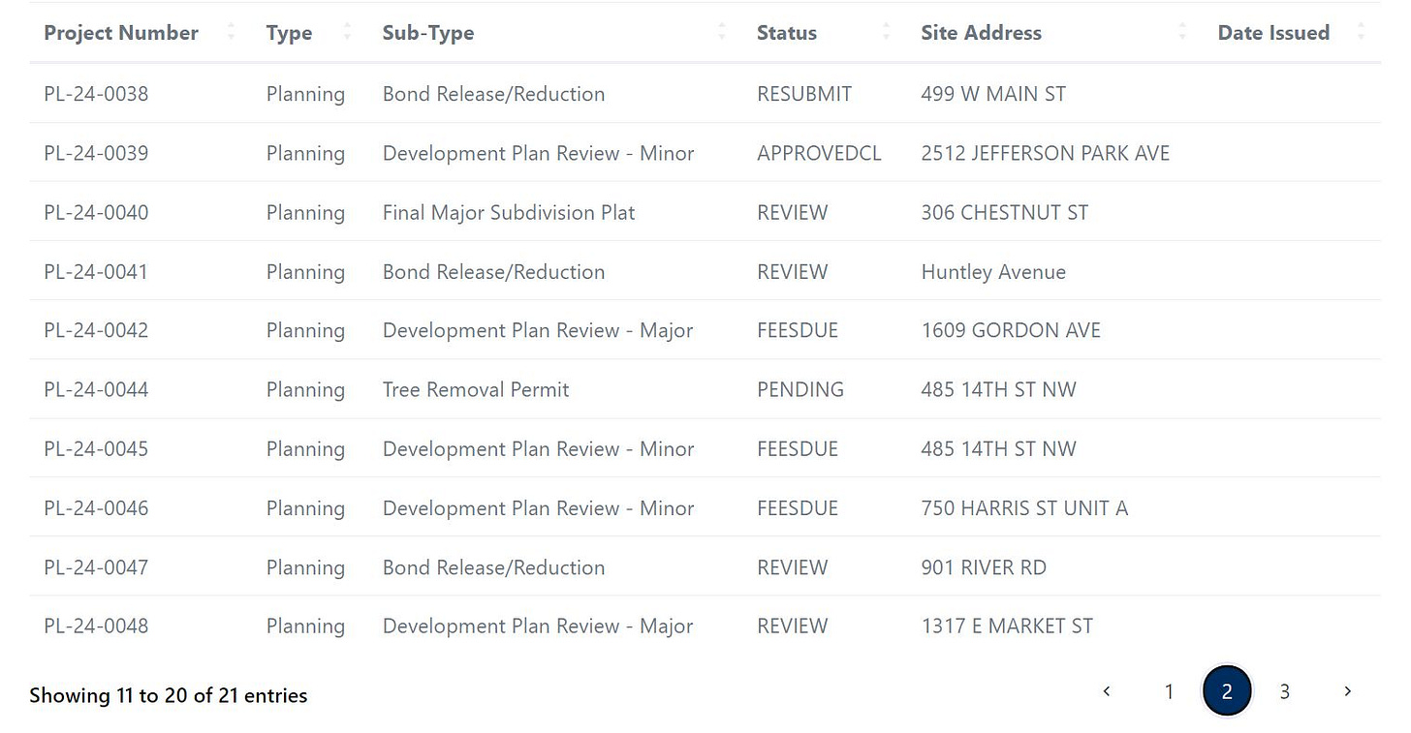The height and width of the screenshot is (733, 1411).
Task: Click address 499 W MAIN ST
Action: coord(993,94)
